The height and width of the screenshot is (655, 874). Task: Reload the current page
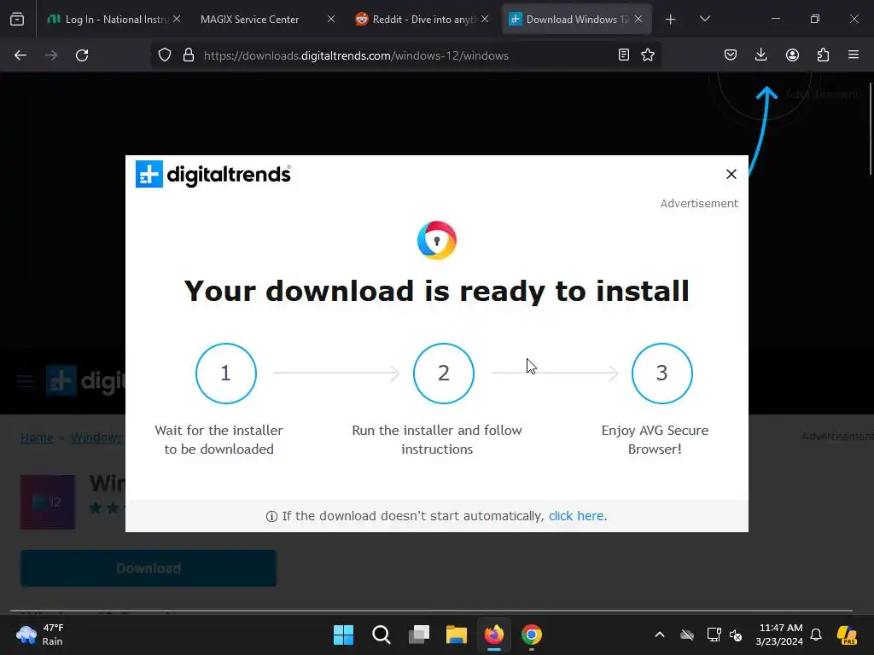[x=82, y=55]
